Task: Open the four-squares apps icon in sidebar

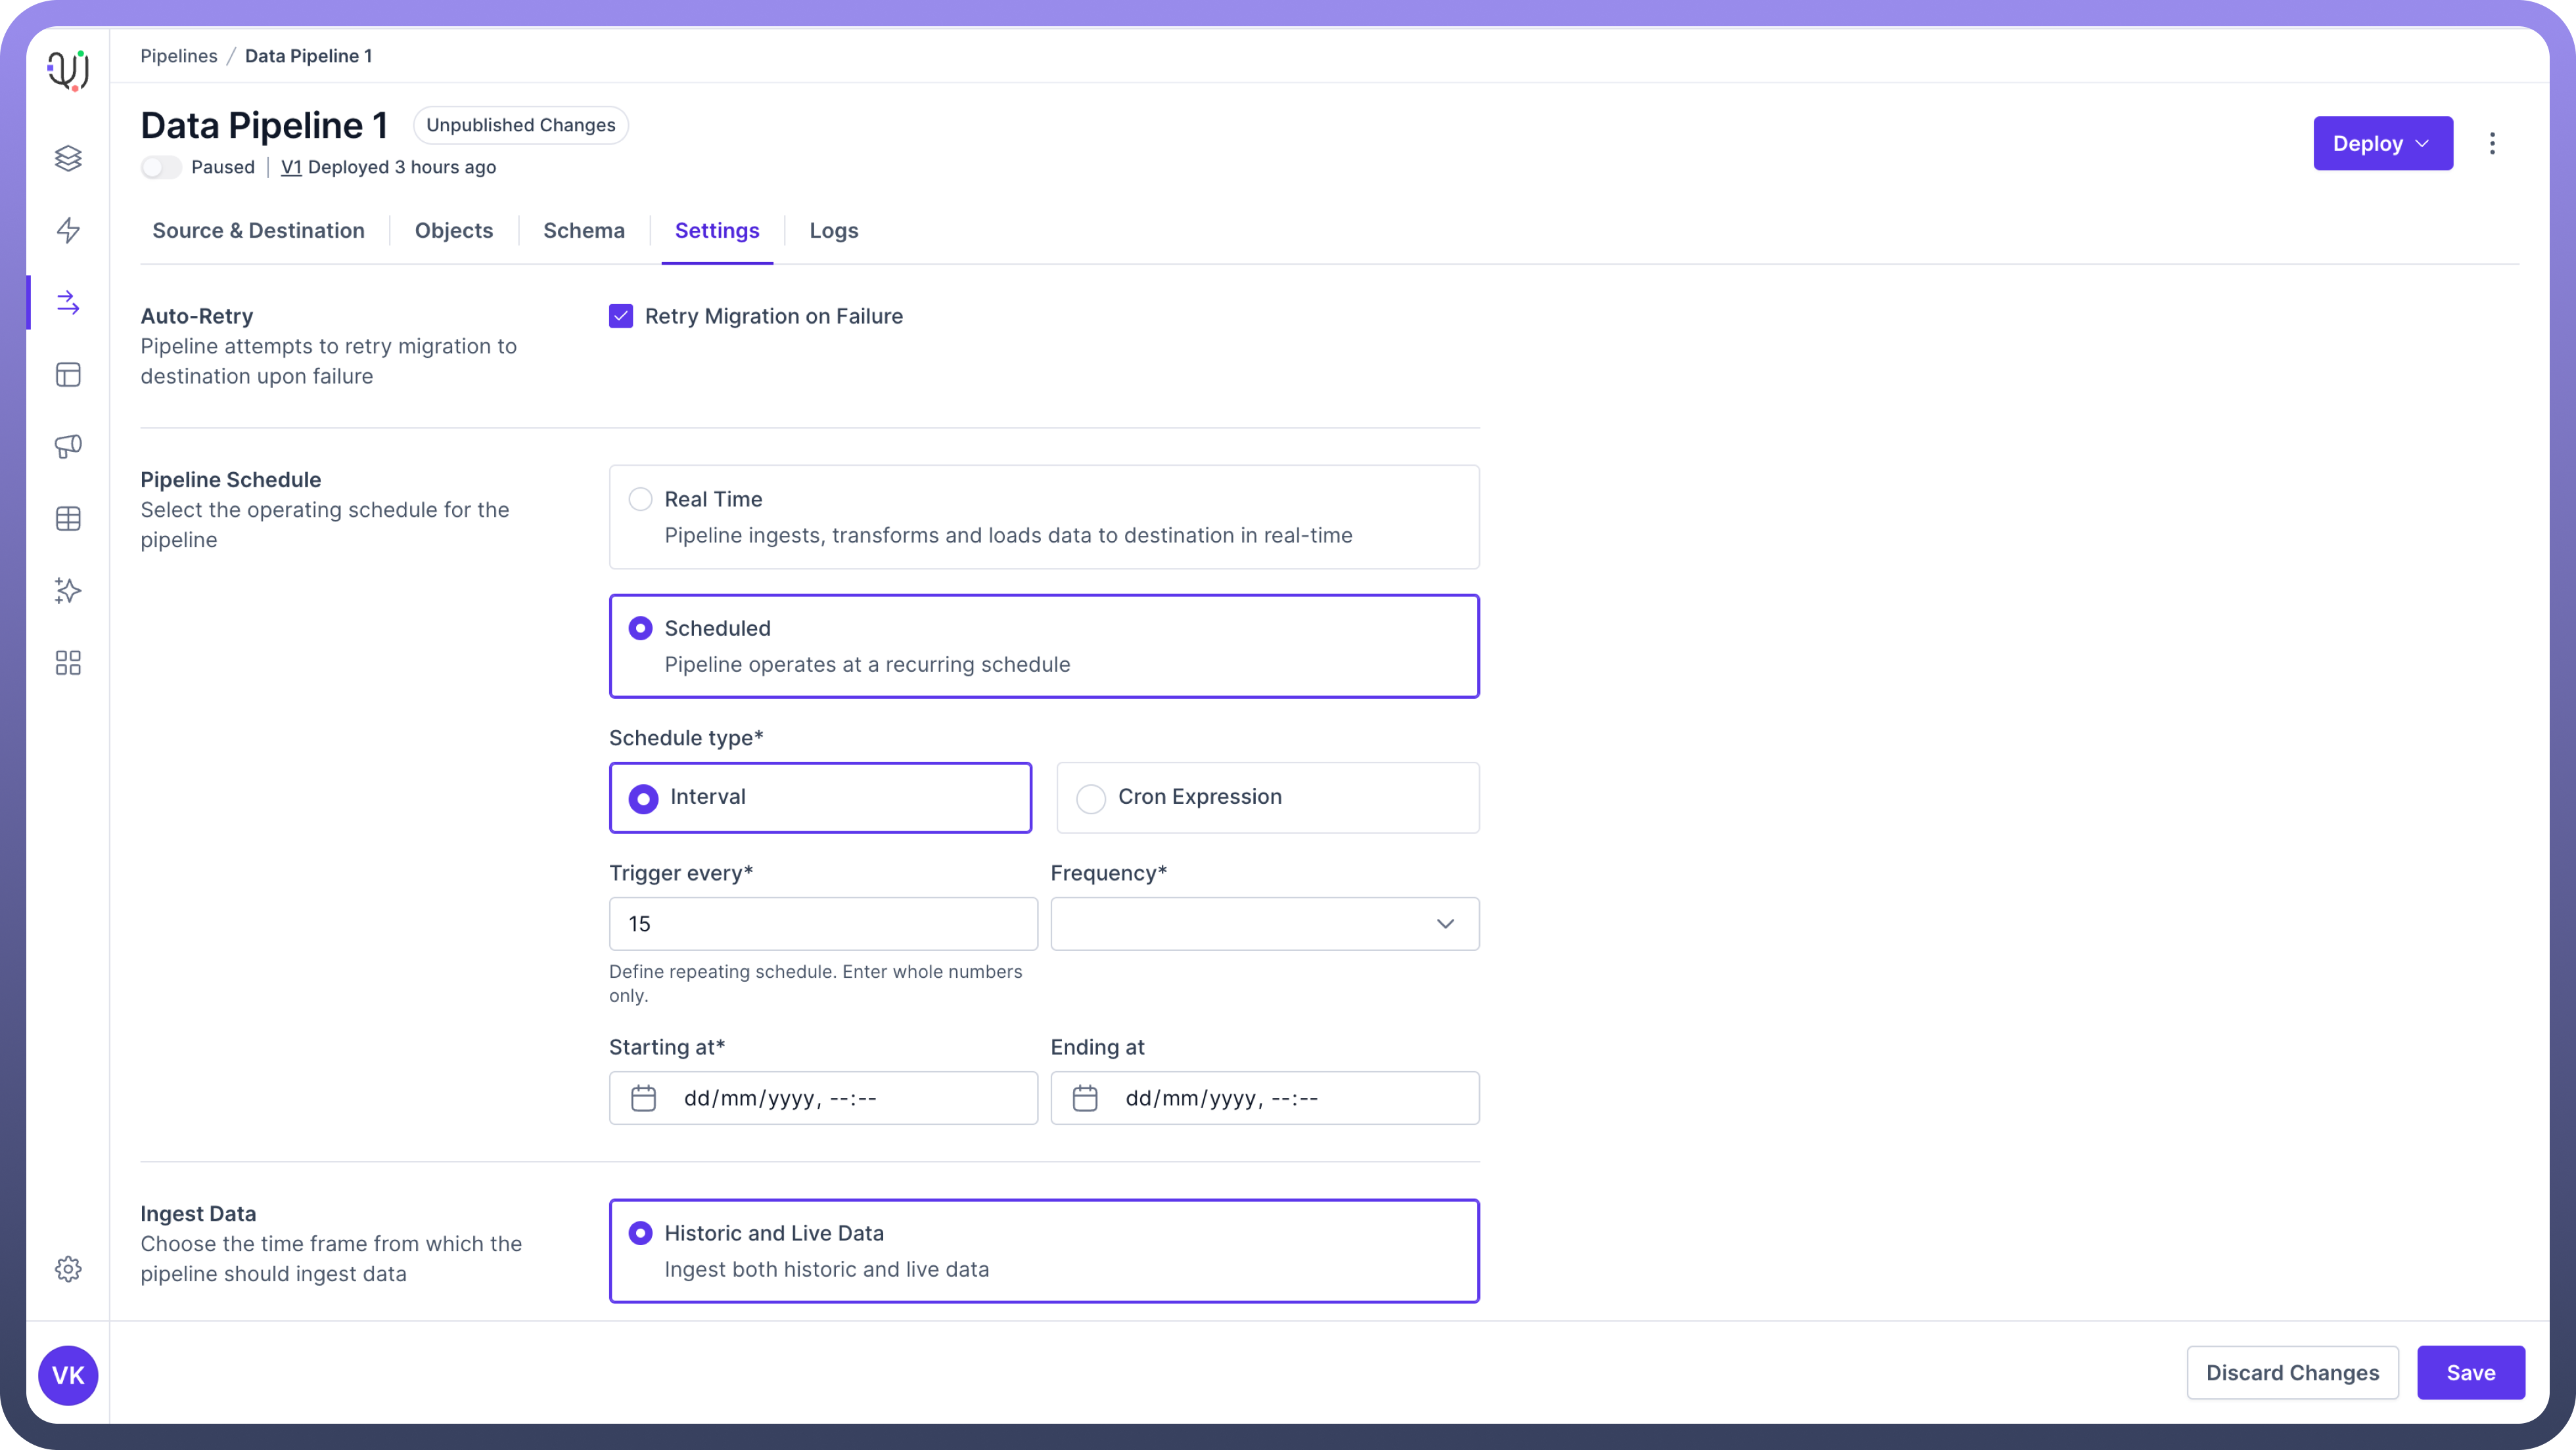Action: 68,663
